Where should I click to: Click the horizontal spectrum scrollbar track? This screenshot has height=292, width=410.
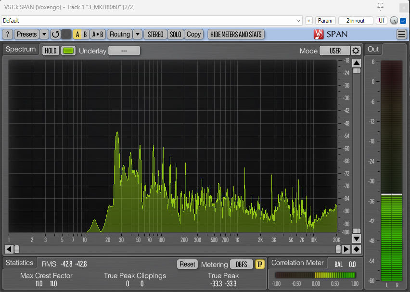tap(178, 249)
